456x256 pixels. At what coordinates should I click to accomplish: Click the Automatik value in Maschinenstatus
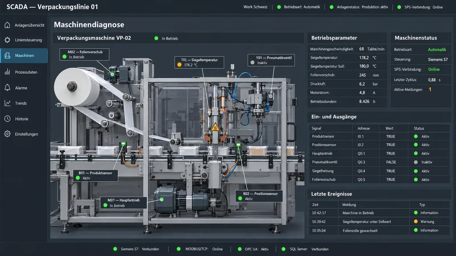coord(437,49)
